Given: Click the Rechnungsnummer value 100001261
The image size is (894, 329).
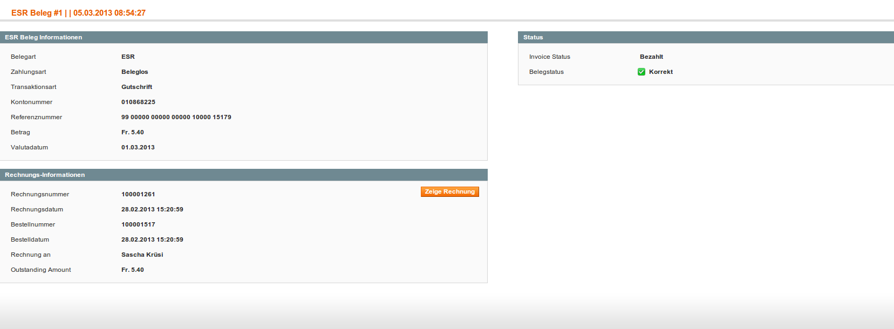Looking at the screenshot, I should coord(138,194).
